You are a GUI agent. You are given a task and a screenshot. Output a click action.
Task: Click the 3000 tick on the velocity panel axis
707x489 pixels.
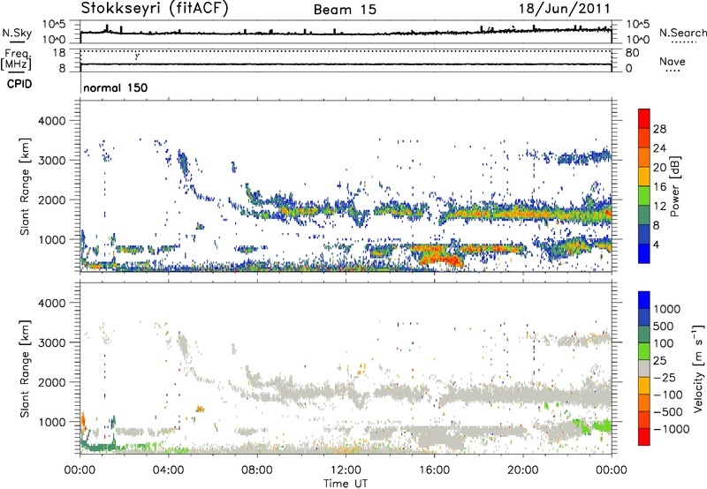click(x=51, y=342)
